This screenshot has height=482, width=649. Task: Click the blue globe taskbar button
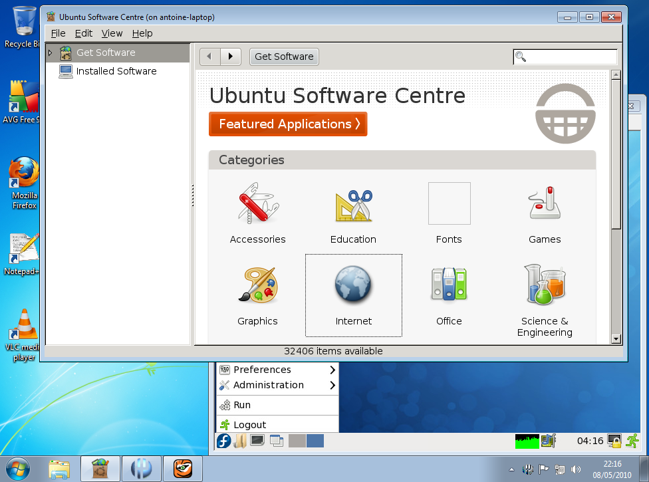(x=142, y=469)
